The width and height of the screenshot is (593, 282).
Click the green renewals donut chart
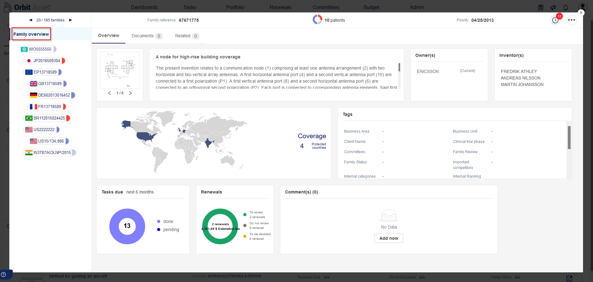(220, 226)
